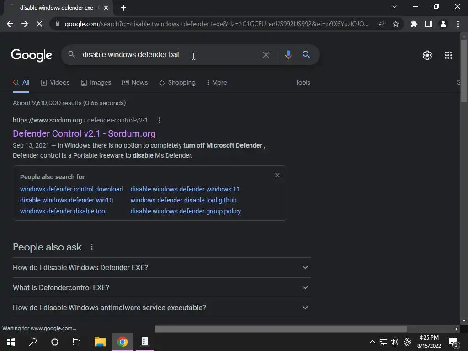Image resolution: width=468 pixels, height=351 pixels.
Task: Switch to the Images tab
Action: coord(96,83)
